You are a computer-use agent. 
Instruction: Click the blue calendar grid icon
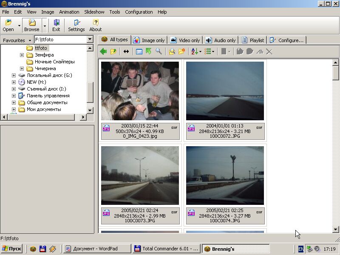(139, 51)
